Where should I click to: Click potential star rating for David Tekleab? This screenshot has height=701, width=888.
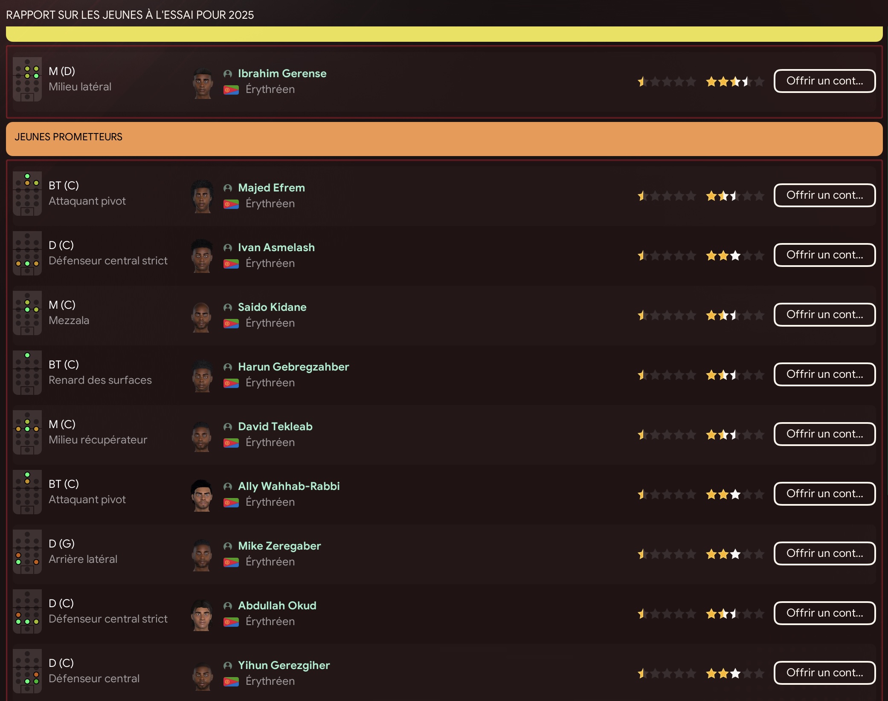[x=735, y=435]
